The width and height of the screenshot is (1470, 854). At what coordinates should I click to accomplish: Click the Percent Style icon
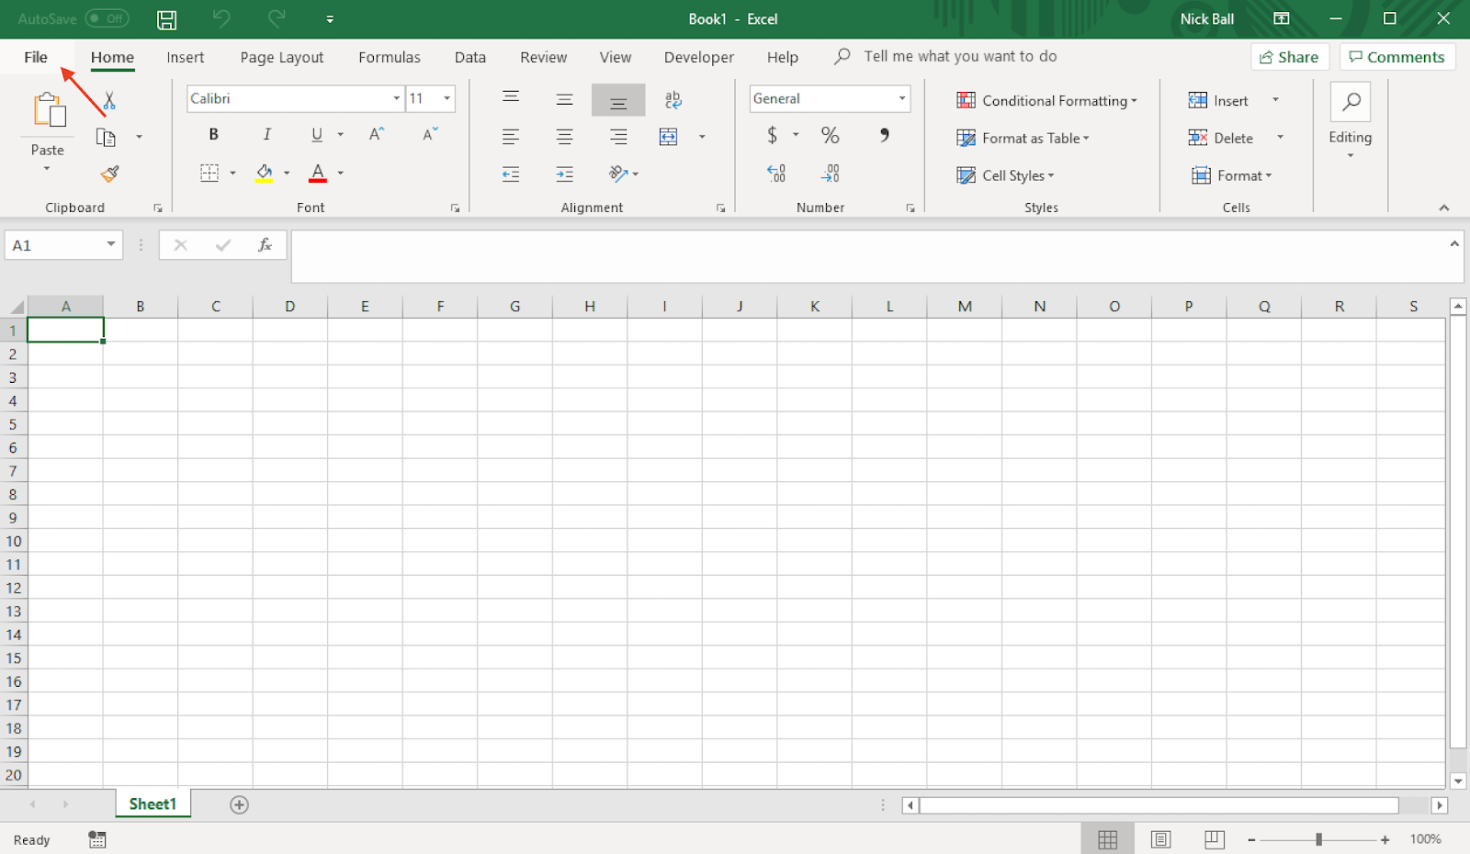pyautogui.click(x=830, y=135)
